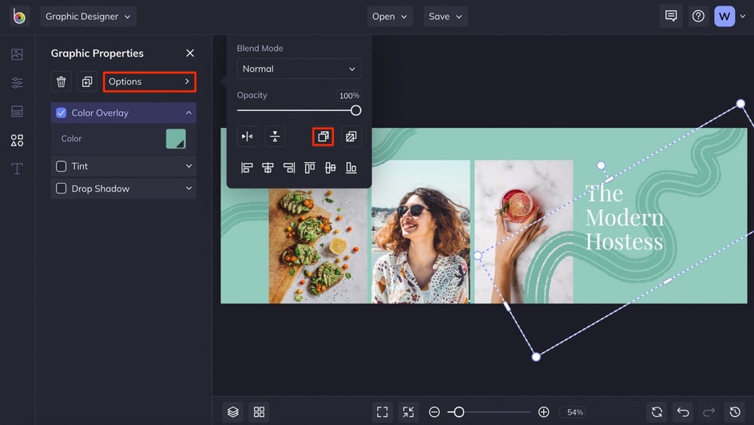
Task: Expand the Drop Shadow section
Action: pyautogui.click(x=188, y=189)
